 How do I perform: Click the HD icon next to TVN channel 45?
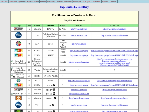53,105
